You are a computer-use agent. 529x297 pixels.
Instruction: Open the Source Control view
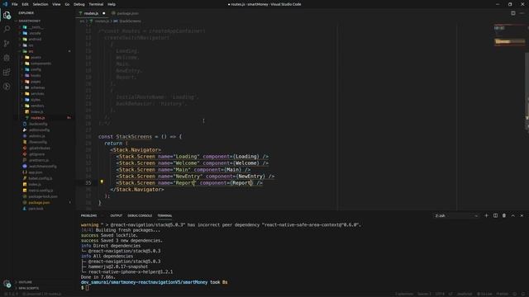point(7,44)
